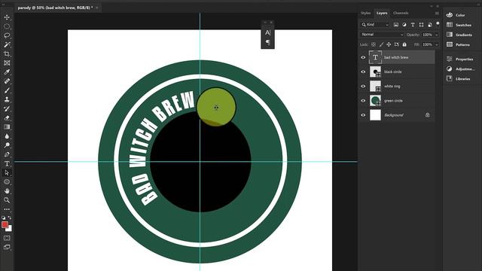Select the Layers tab
The image size is (482, 271).
(x=382, y=13)
